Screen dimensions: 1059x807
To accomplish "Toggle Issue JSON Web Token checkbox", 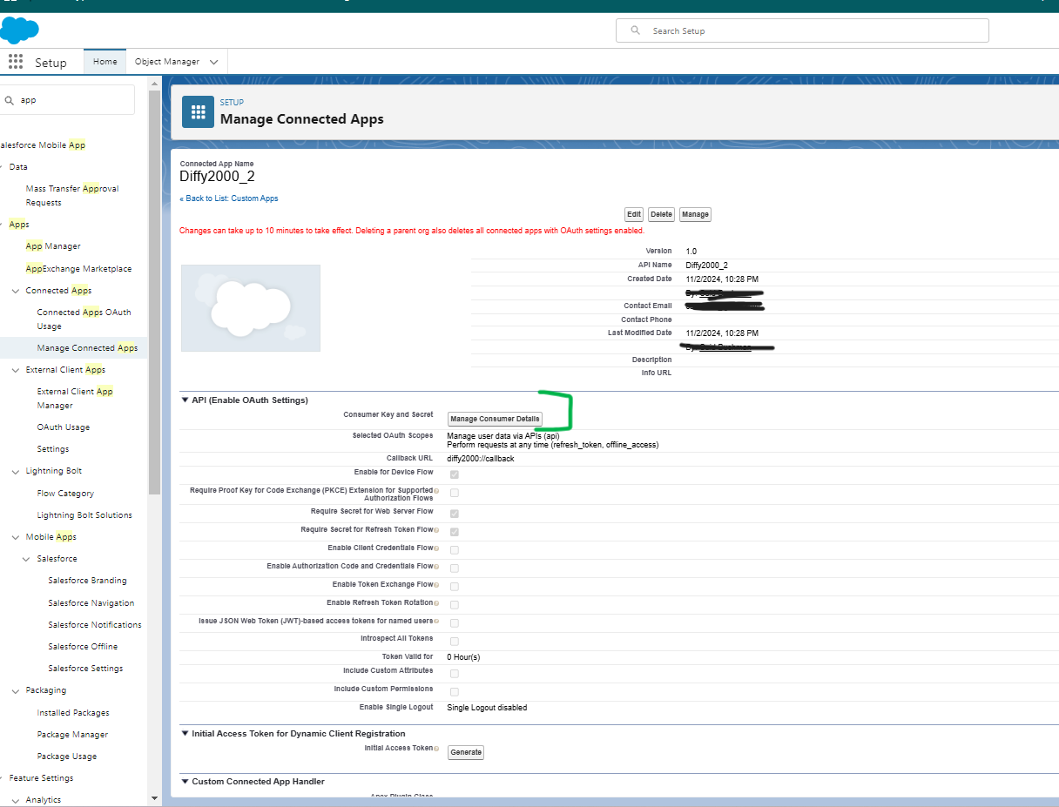I will pyautogui.click(x=454, y=623).
